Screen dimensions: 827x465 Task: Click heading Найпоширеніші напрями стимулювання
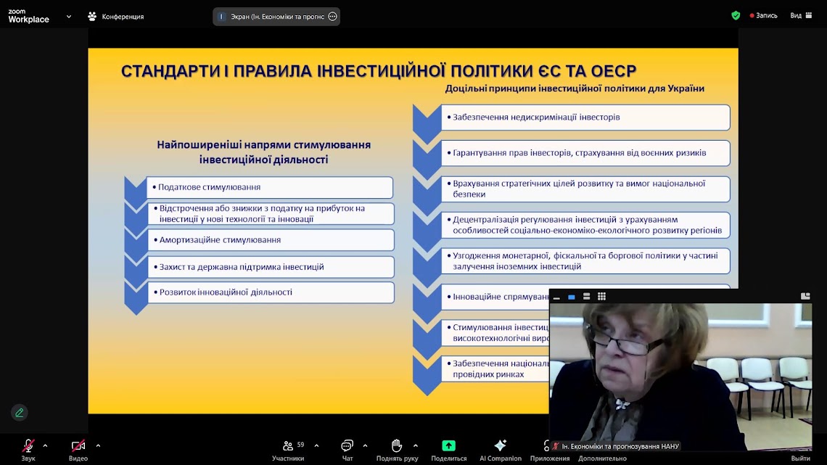point(264,152)
